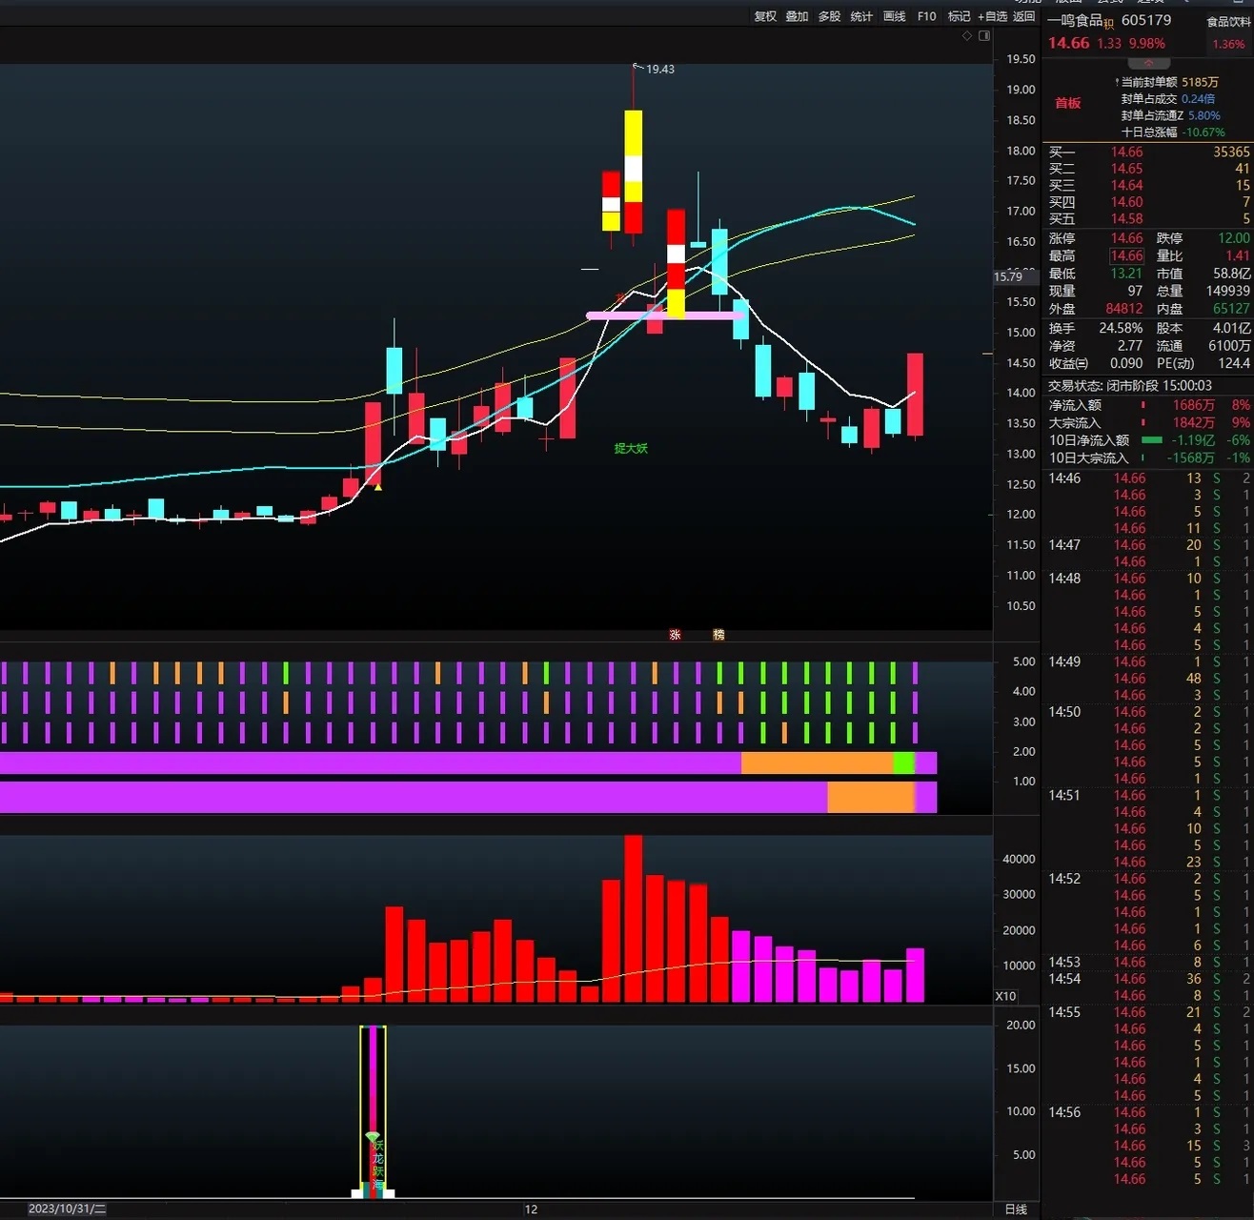Click the tallest red volume bar

coord(633,919)
